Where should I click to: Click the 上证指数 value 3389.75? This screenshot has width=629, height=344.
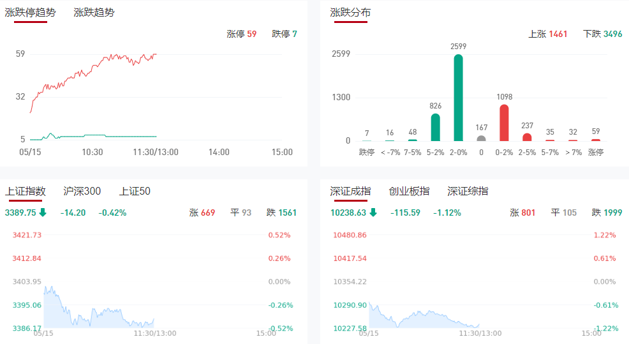(20, 213)
